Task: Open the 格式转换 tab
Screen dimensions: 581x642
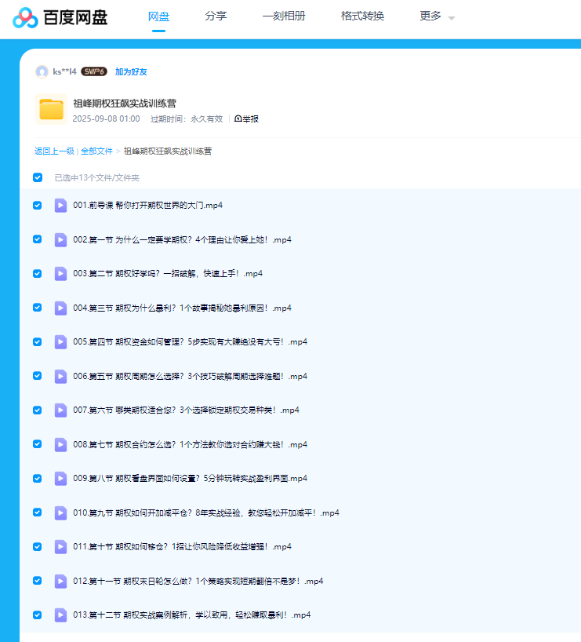Action: 362,16
